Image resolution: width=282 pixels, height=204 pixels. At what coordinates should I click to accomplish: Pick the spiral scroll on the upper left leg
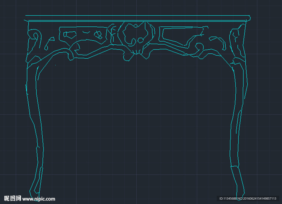pyautogui.click(x=36, y=36)
